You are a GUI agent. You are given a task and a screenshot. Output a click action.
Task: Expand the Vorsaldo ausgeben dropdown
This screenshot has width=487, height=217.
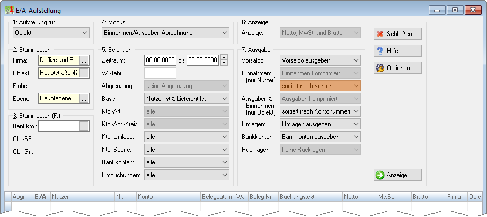[320, 60]
